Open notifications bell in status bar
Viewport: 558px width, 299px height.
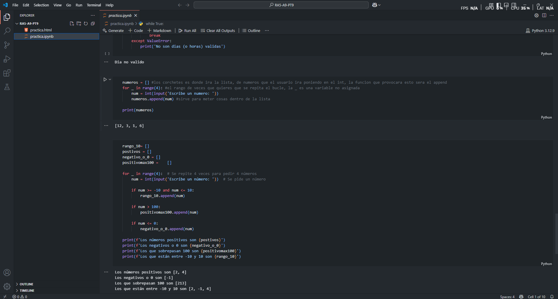point(552,297)
